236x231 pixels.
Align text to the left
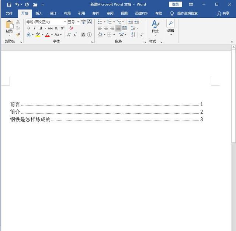pyautogui.click(x=100, y=28)
